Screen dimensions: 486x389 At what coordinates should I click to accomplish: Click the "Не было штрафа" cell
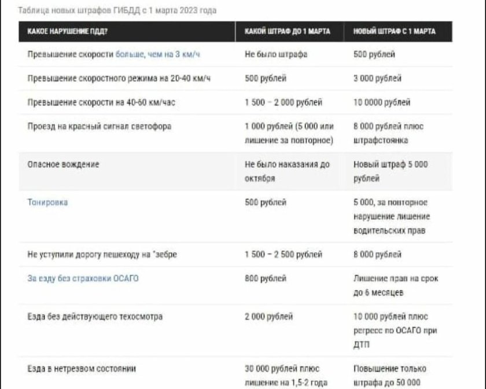(x=276, y=54)
